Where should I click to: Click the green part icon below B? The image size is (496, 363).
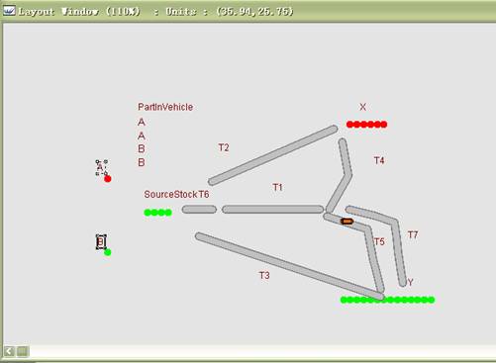point(108,252)
